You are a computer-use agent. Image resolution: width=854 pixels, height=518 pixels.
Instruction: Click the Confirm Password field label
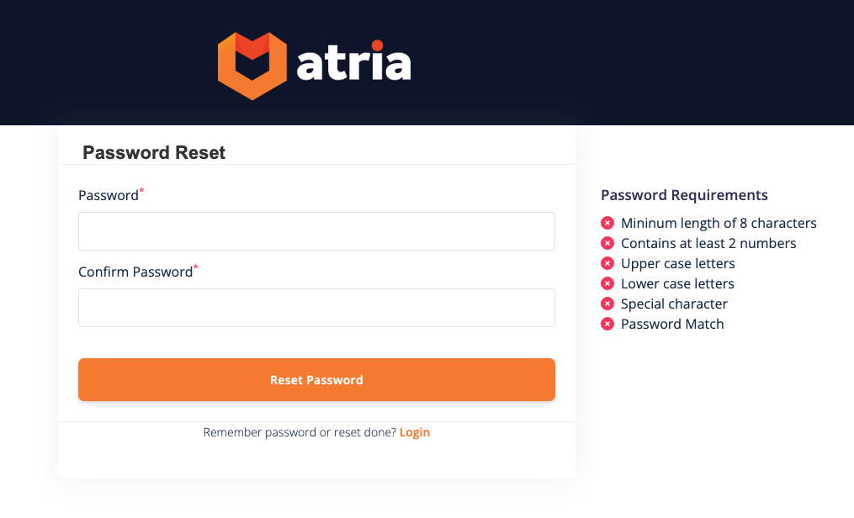click(x=135, y=272)
